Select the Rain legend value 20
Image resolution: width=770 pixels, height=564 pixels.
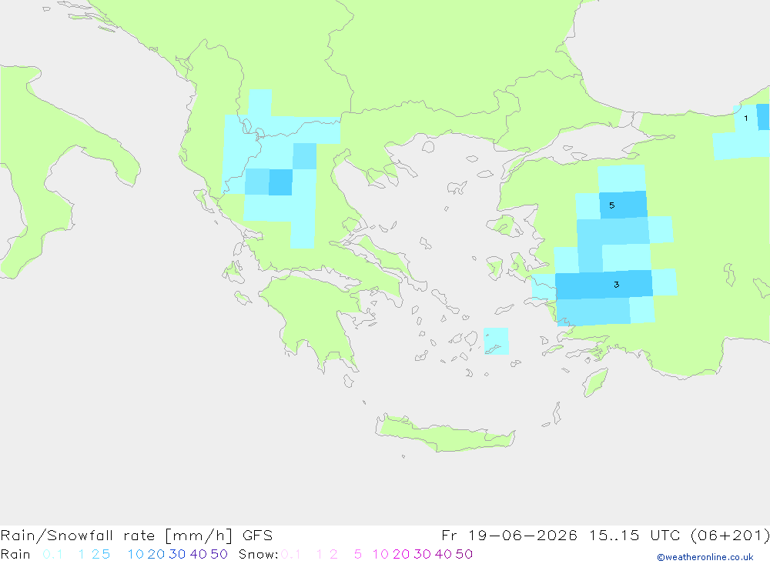pos(156,554)
